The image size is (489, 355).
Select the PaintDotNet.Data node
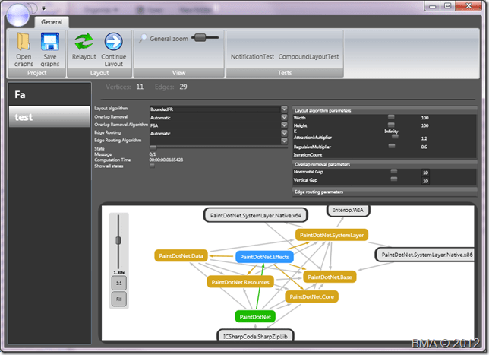click(181, 256)
